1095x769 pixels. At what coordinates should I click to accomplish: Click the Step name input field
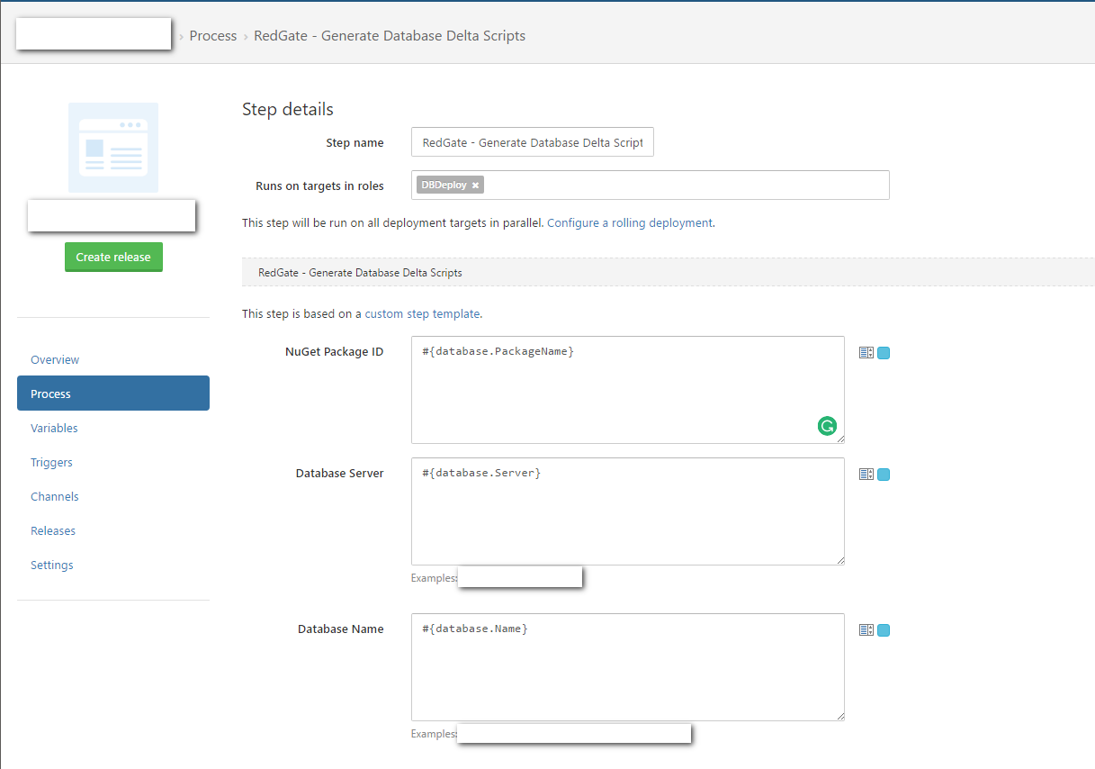coord(533,142)
